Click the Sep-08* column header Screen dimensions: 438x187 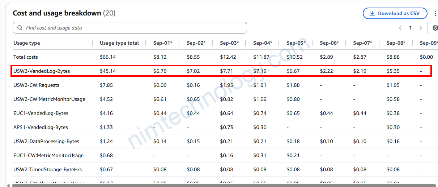coord(396,43)
